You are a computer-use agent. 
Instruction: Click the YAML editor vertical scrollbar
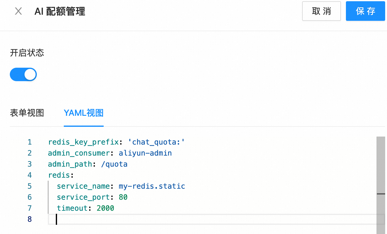tap(381, 165)
